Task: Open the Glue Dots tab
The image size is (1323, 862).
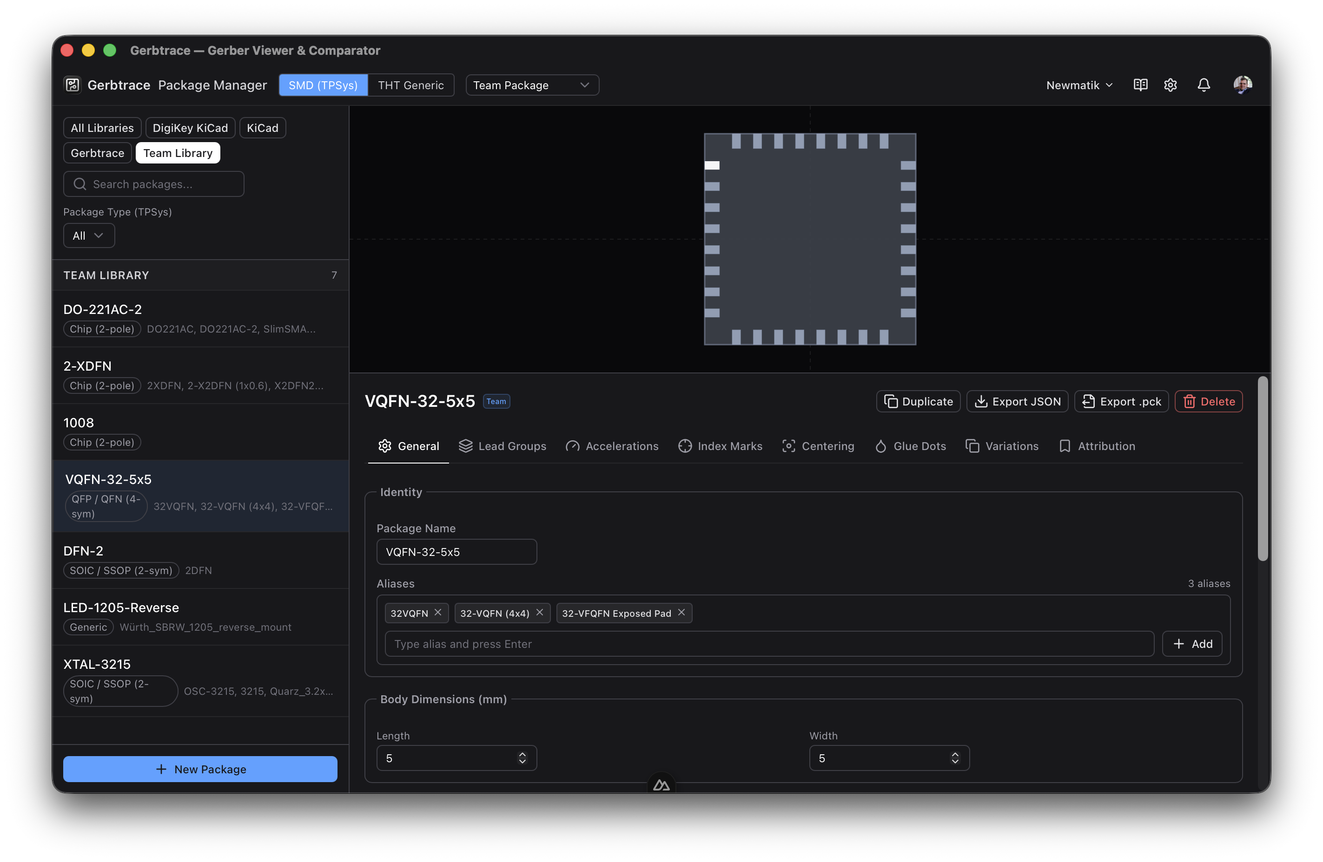Action: 910,446
